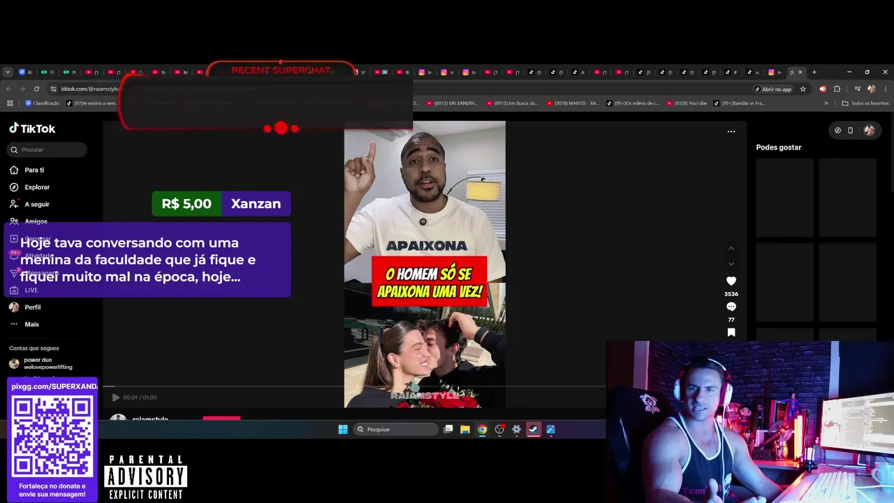Go to previous video with up arrow
The height and width of the screenshot is (503, 894).
[x=731, y=249]
